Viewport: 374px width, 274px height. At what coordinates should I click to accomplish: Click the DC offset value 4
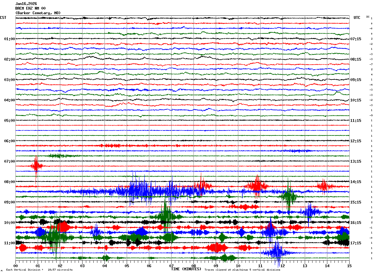[x=372, y=75]
